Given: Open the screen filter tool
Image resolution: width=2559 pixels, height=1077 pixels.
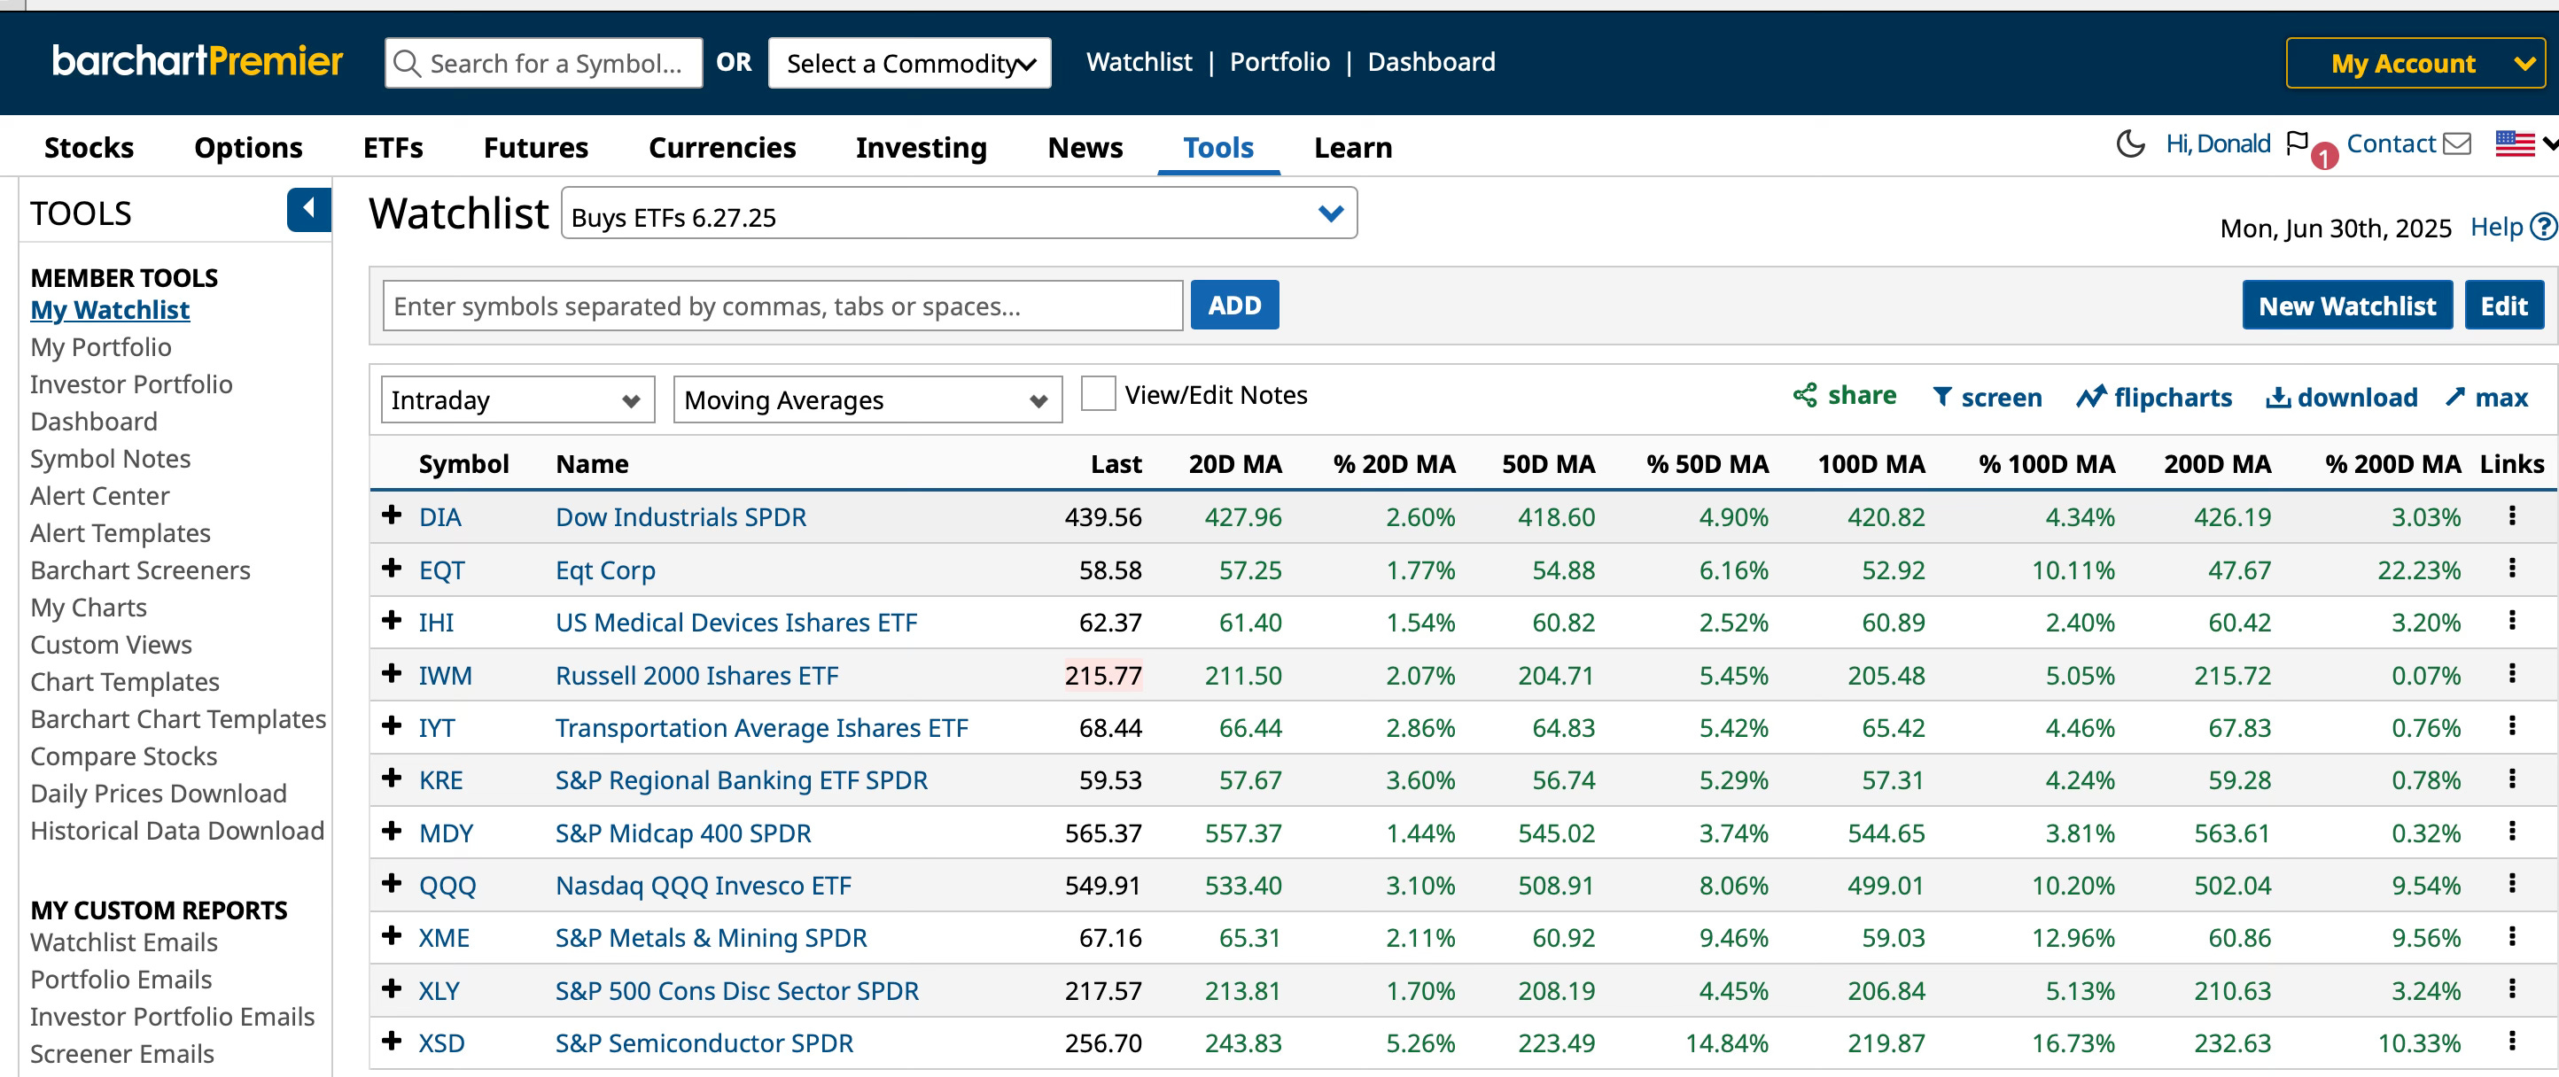Looking at the screenshot, I should coord(1987,398).
